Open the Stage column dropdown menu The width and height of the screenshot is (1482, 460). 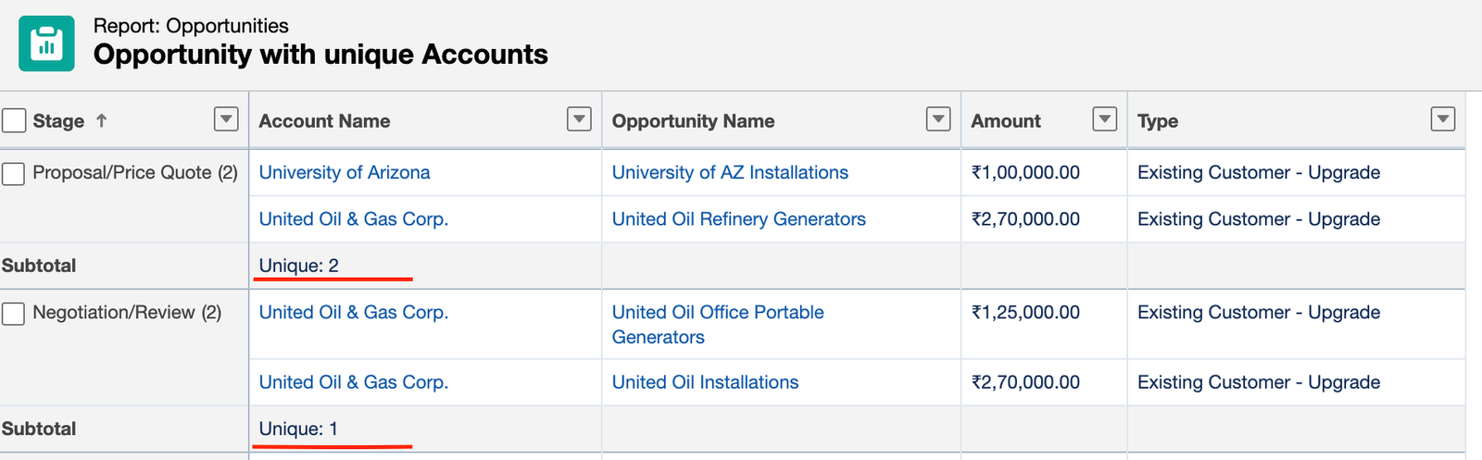[x=226, y=118]
